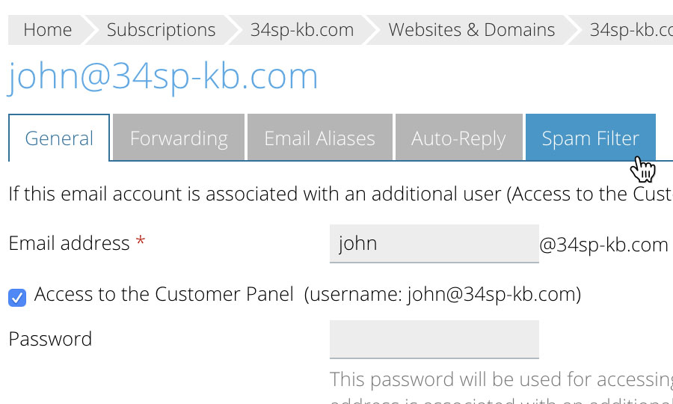This screenshot has height=404, width=673.
Task: Select the first 34sp-kb.com breadcrumb
Action: tap(302, 30)
